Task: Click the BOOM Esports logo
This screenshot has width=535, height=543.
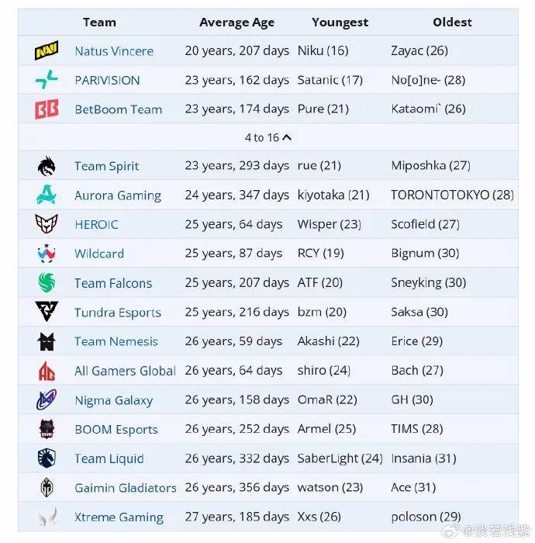Action: 47,429
